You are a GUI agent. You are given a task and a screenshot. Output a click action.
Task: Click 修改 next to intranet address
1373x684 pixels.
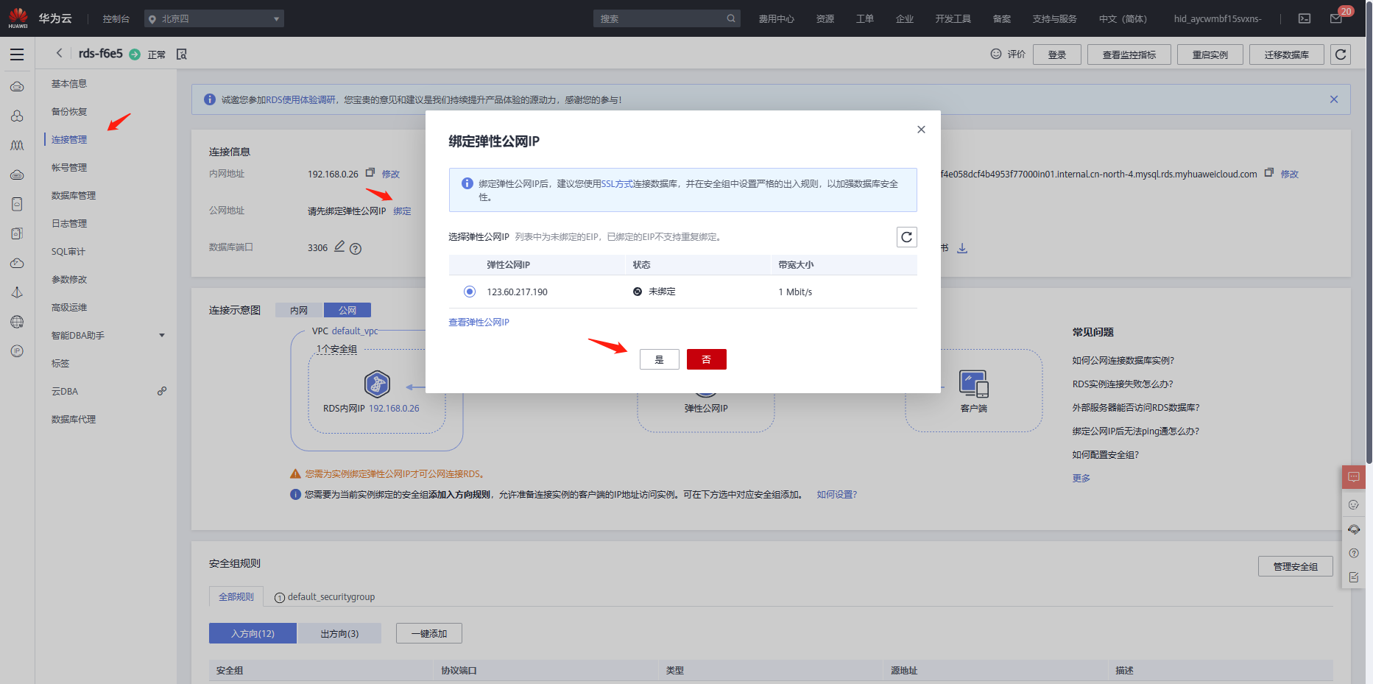[391, 174]
